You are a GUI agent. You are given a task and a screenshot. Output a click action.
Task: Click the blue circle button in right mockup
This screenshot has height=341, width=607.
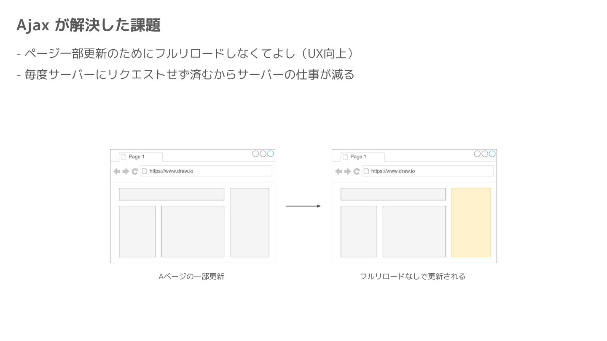(492, 154)
